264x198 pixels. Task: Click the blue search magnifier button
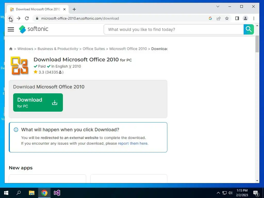tap(249, 29)
